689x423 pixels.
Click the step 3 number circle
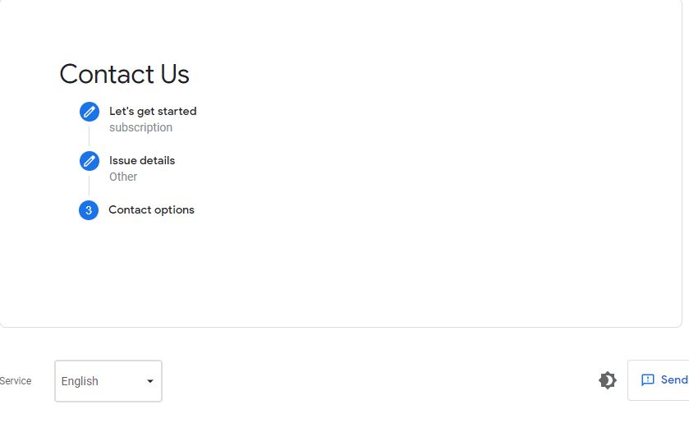click(89, 210)
